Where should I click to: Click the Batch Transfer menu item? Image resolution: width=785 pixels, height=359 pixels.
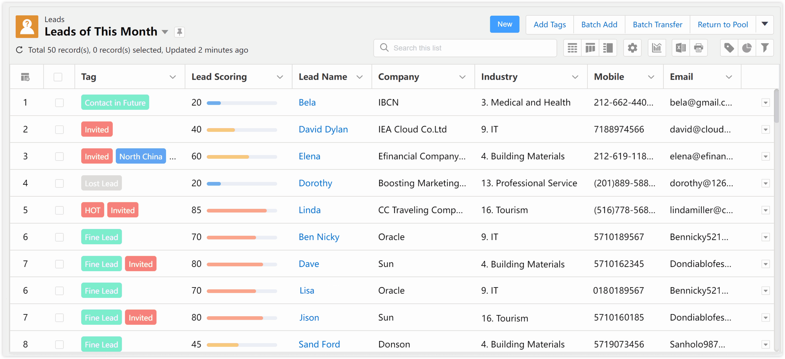point(657,25)
